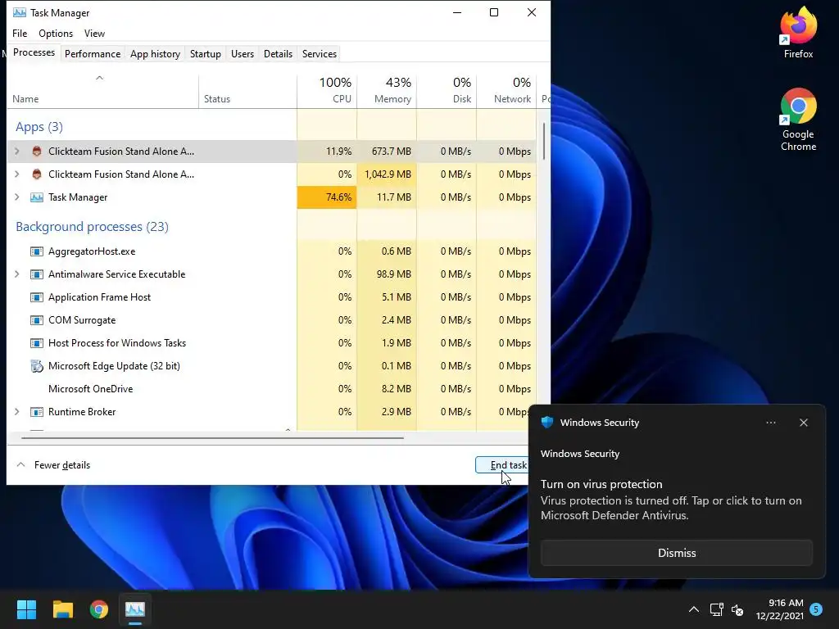Open the Windows Start menu
This screenshot has height=629, width=839.
coord(26,609)
